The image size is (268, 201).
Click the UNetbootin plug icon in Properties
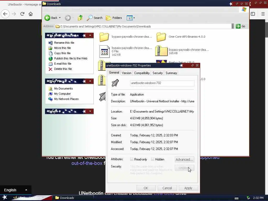(115, 83)
